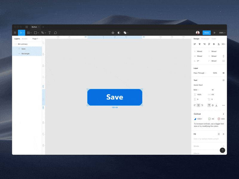Select the Text tool in toolbar
Image resolution: width=239 pixels, height=179 pixels.
50,33
